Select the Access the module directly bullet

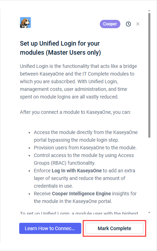coord(85,136)
